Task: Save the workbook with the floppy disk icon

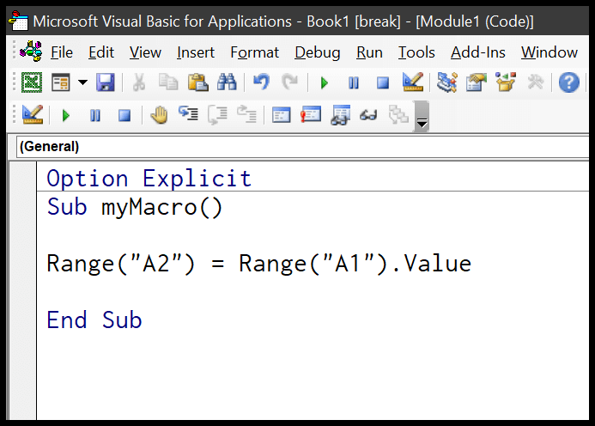Action: point(105,82)
